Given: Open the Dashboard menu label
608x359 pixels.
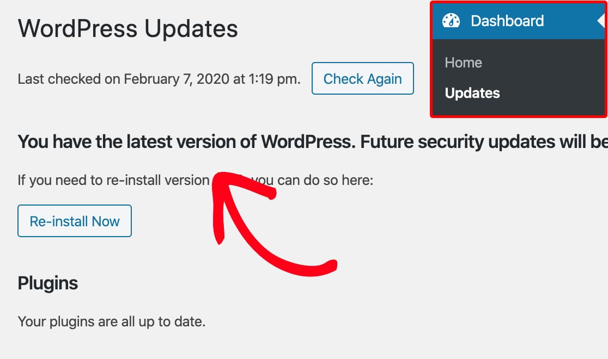Looking at the screenshot, I should point(507,21).
